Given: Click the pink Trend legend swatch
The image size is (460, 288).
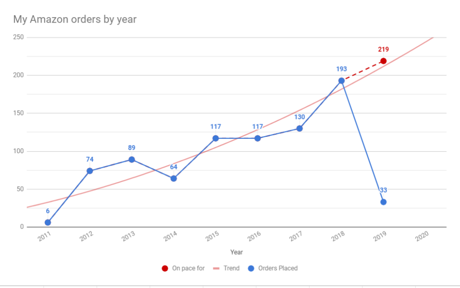Looking at the screenshot, I should point(217,268).
